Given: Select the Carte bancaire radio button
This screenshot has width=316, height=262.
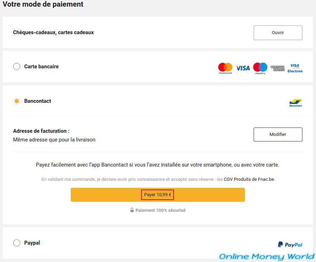Looking at the screenshot, I should click(x=17, y=67).
